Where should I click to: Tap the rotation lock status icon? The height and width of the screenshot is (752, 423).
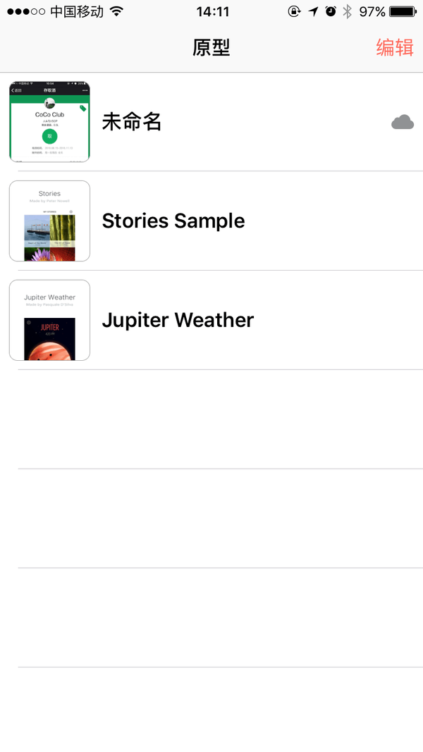click(x=294, y=11)
